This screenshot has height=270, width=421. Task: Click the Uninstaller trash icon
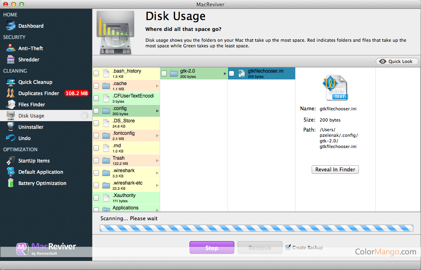click(x=11, y=127)
